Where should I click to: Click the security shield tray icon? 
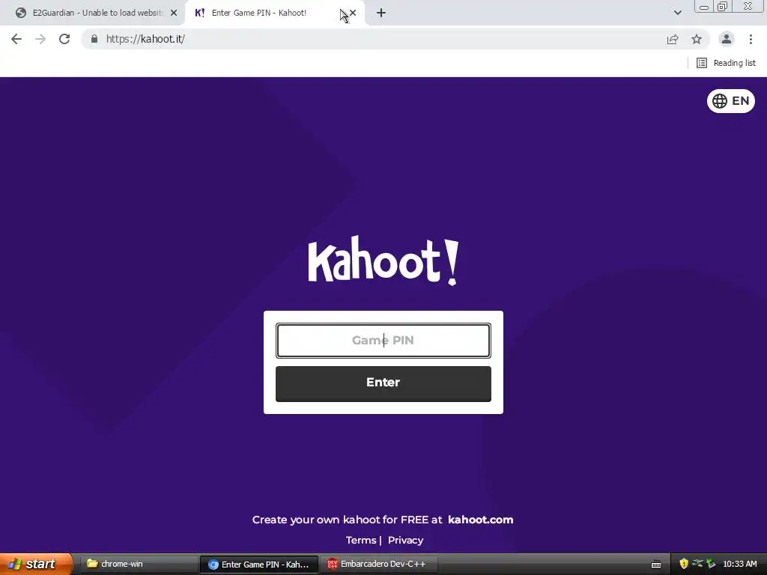coord(684,564)
